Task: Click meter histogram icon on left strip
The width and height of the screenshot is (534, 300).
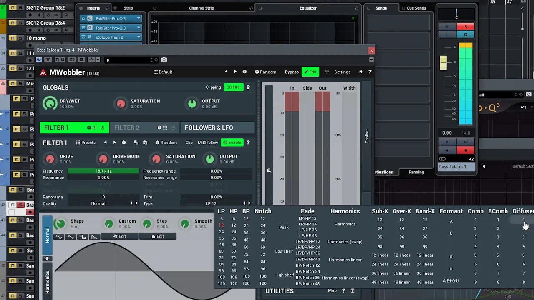Action: pos(269,170)
